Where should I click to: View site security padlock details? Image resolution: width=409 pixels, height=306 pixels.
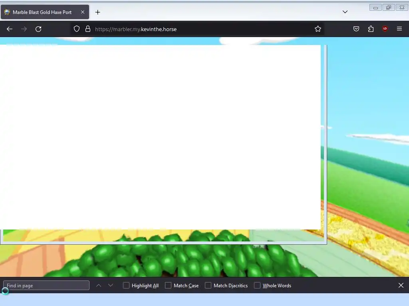pos(88,29)
